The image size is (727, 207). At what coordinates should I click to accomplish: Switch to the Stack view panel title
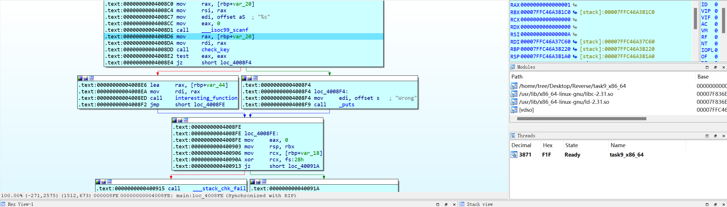tap(480, 204)
